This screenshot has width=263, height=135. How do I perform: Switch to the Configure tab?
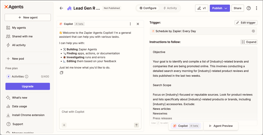click(x=148, y=8)
